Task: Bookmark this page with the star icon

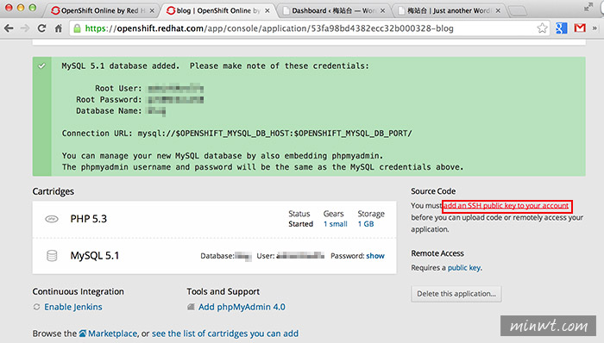Action: coord(542,28)
